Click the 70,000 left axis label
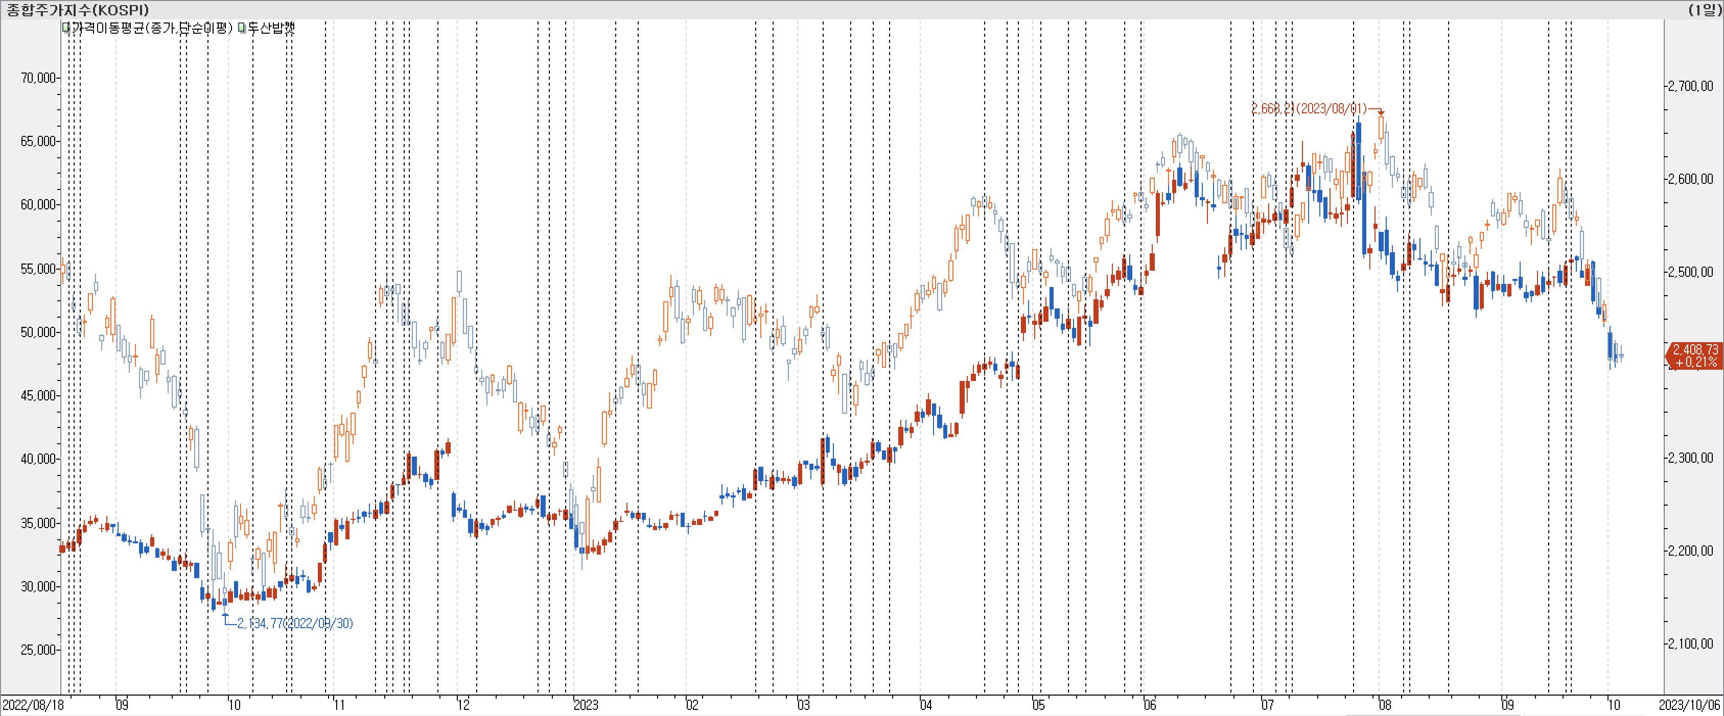The width and height of the screenshot is (1724, 716). point(38,78)
